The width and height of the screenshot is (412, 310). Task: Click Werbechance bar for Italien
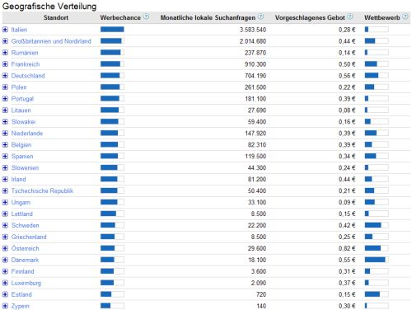tap(112, 30)
